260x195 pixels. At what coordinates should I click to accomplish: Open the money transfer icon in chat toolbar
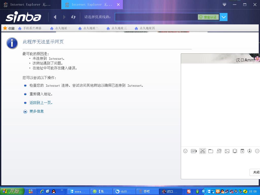(x=242, y=151)
